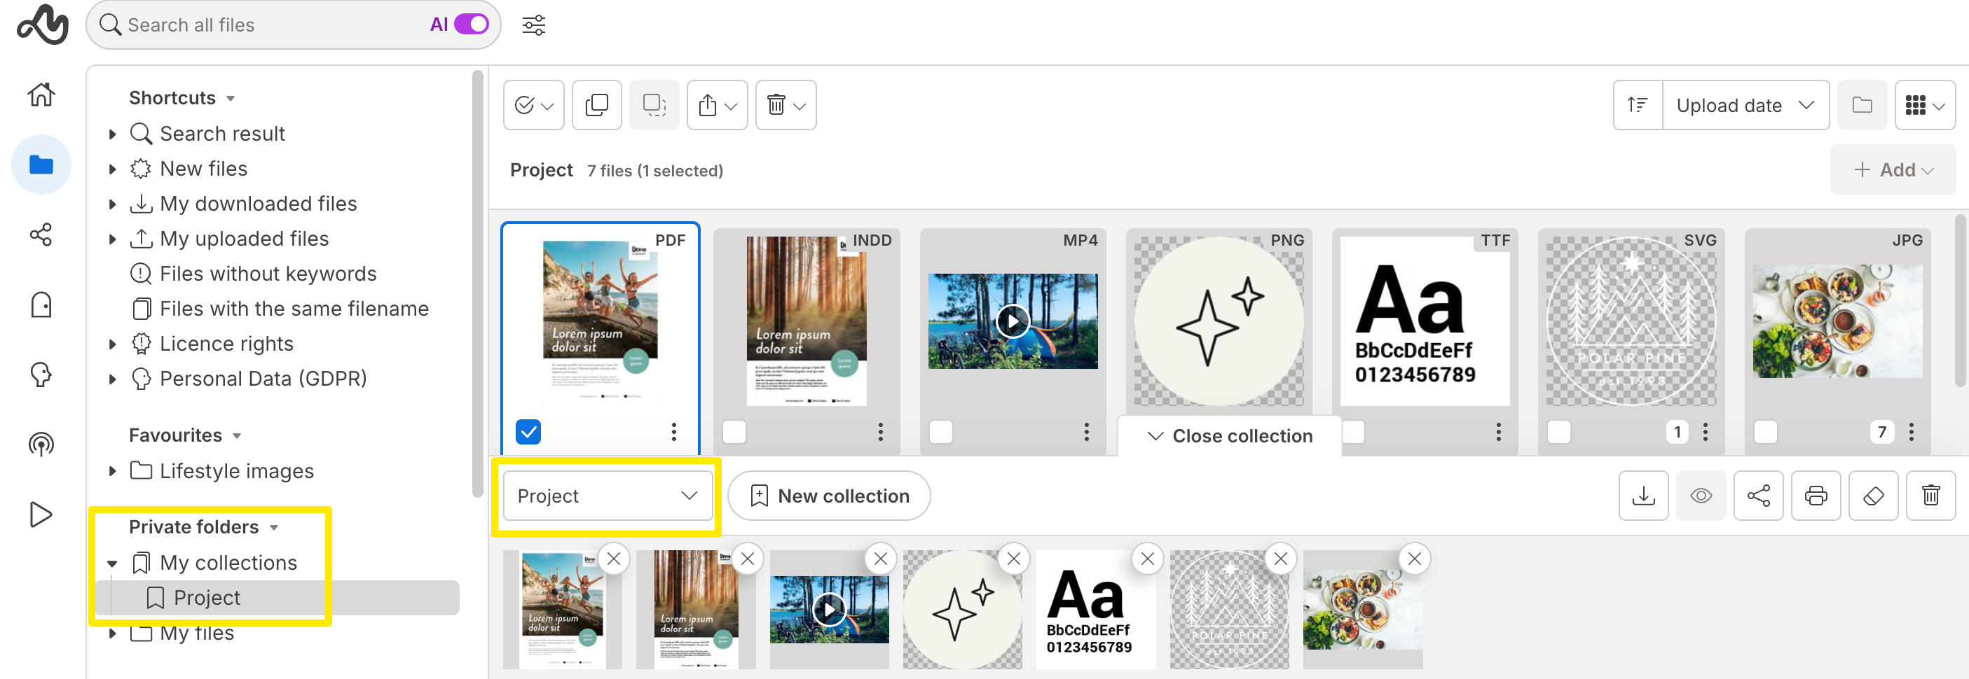Click the eraser icon to clear collection
The height and width of the screenshot is (679, 1969).
[1873, 496]
